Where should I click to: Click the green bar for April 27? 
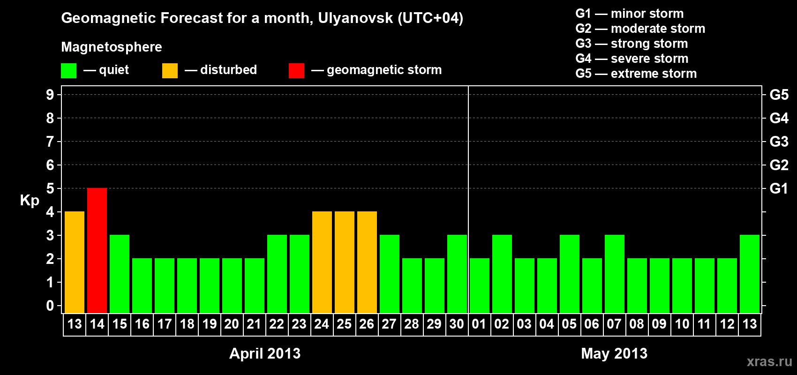390,274
